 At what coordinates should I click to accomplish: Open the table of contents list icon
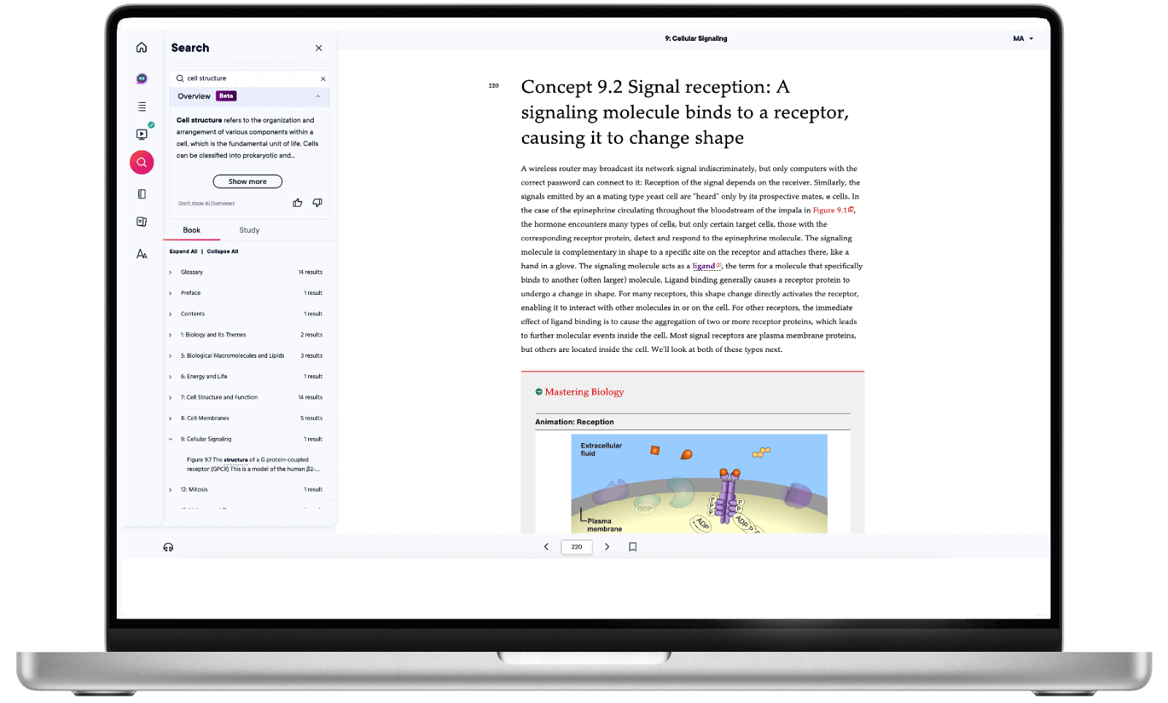[142, 107]
